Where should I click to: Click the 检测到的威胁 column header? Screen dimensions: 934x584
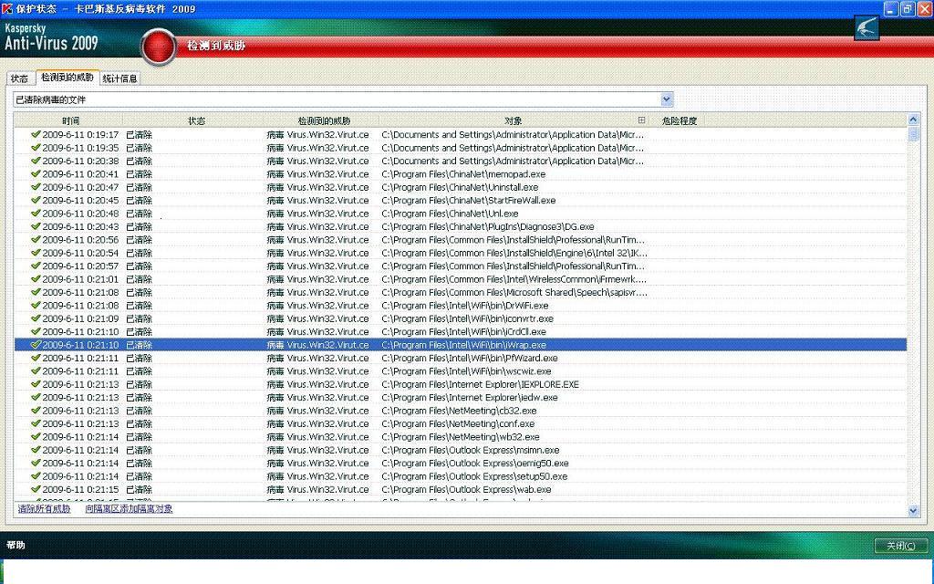(x=324, y=120)
